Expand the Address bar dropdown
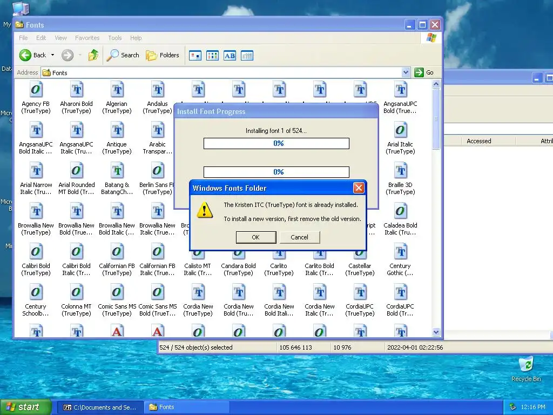The image size is (553, 415). pyautogui.click(x=406, y=72)
